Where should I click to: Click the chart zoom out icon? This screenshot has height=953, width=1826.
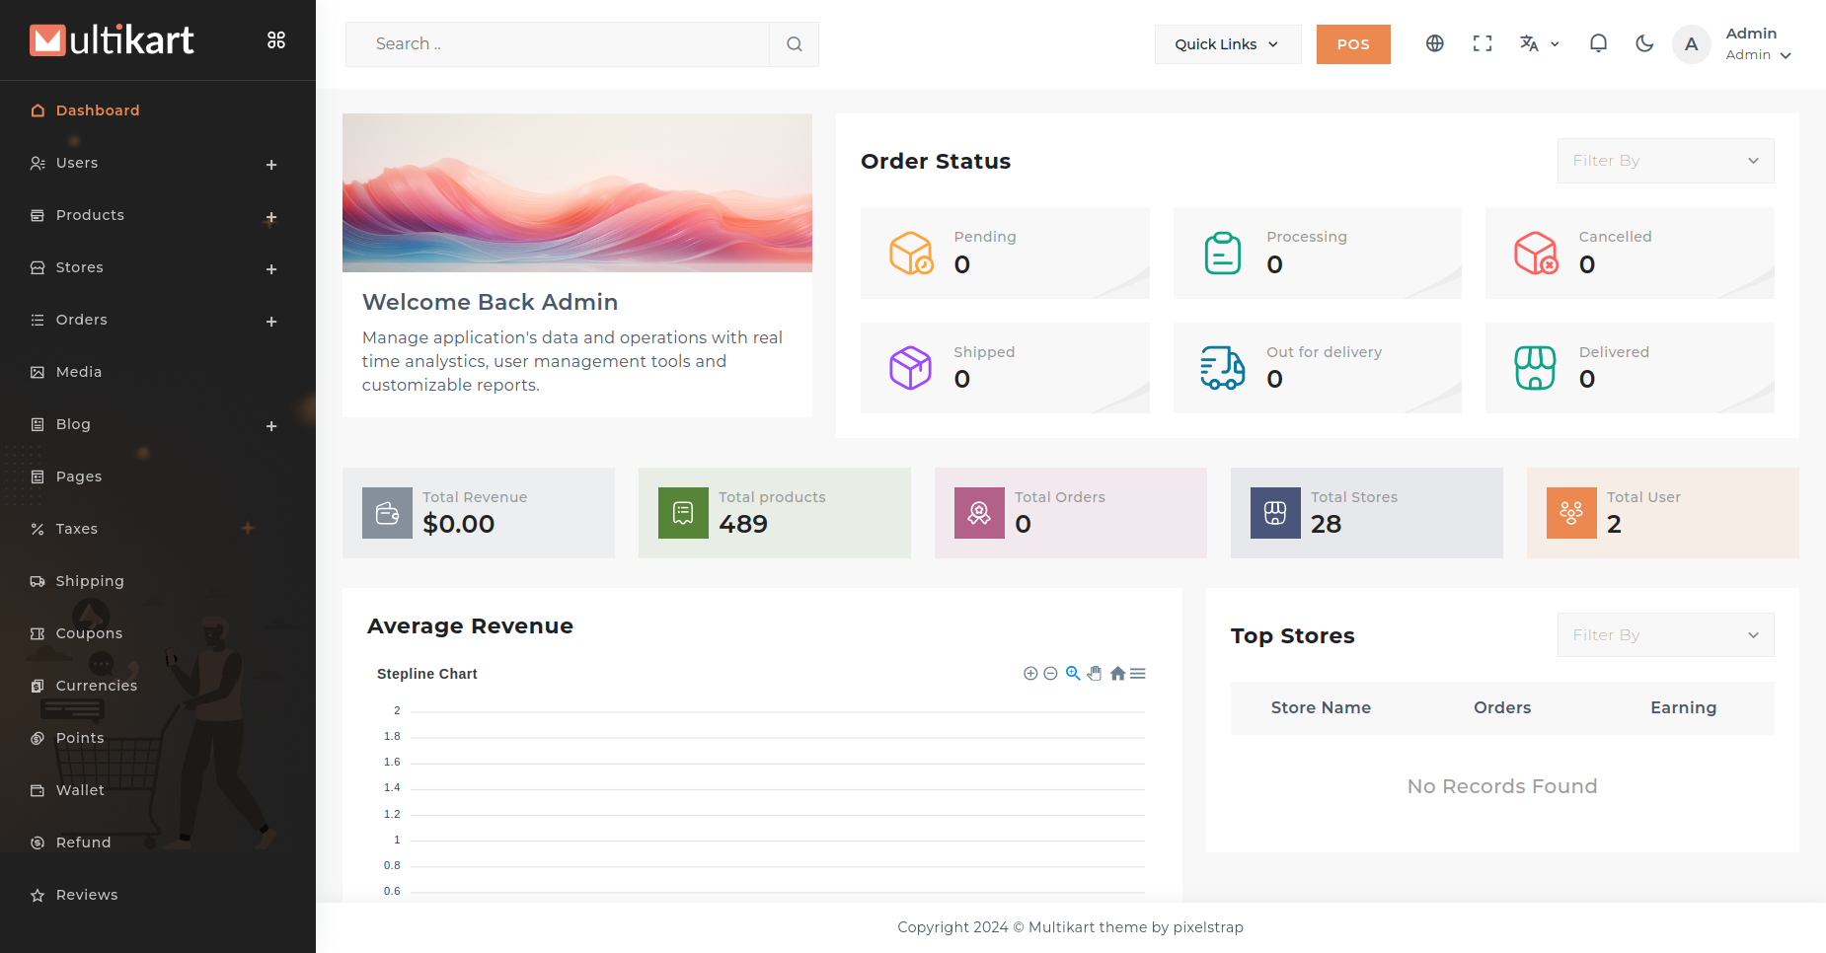[x=1050, y=674]
